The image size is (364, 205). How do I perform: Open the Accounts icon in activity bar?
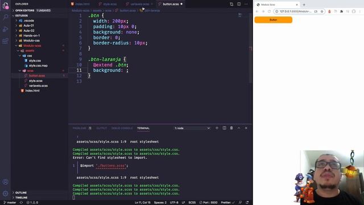point(5,182)
